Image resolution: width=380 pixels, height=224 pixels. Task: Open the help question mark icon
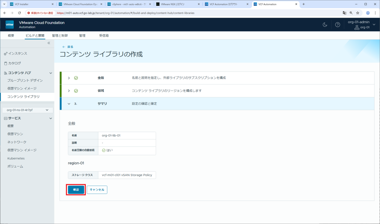338,25
